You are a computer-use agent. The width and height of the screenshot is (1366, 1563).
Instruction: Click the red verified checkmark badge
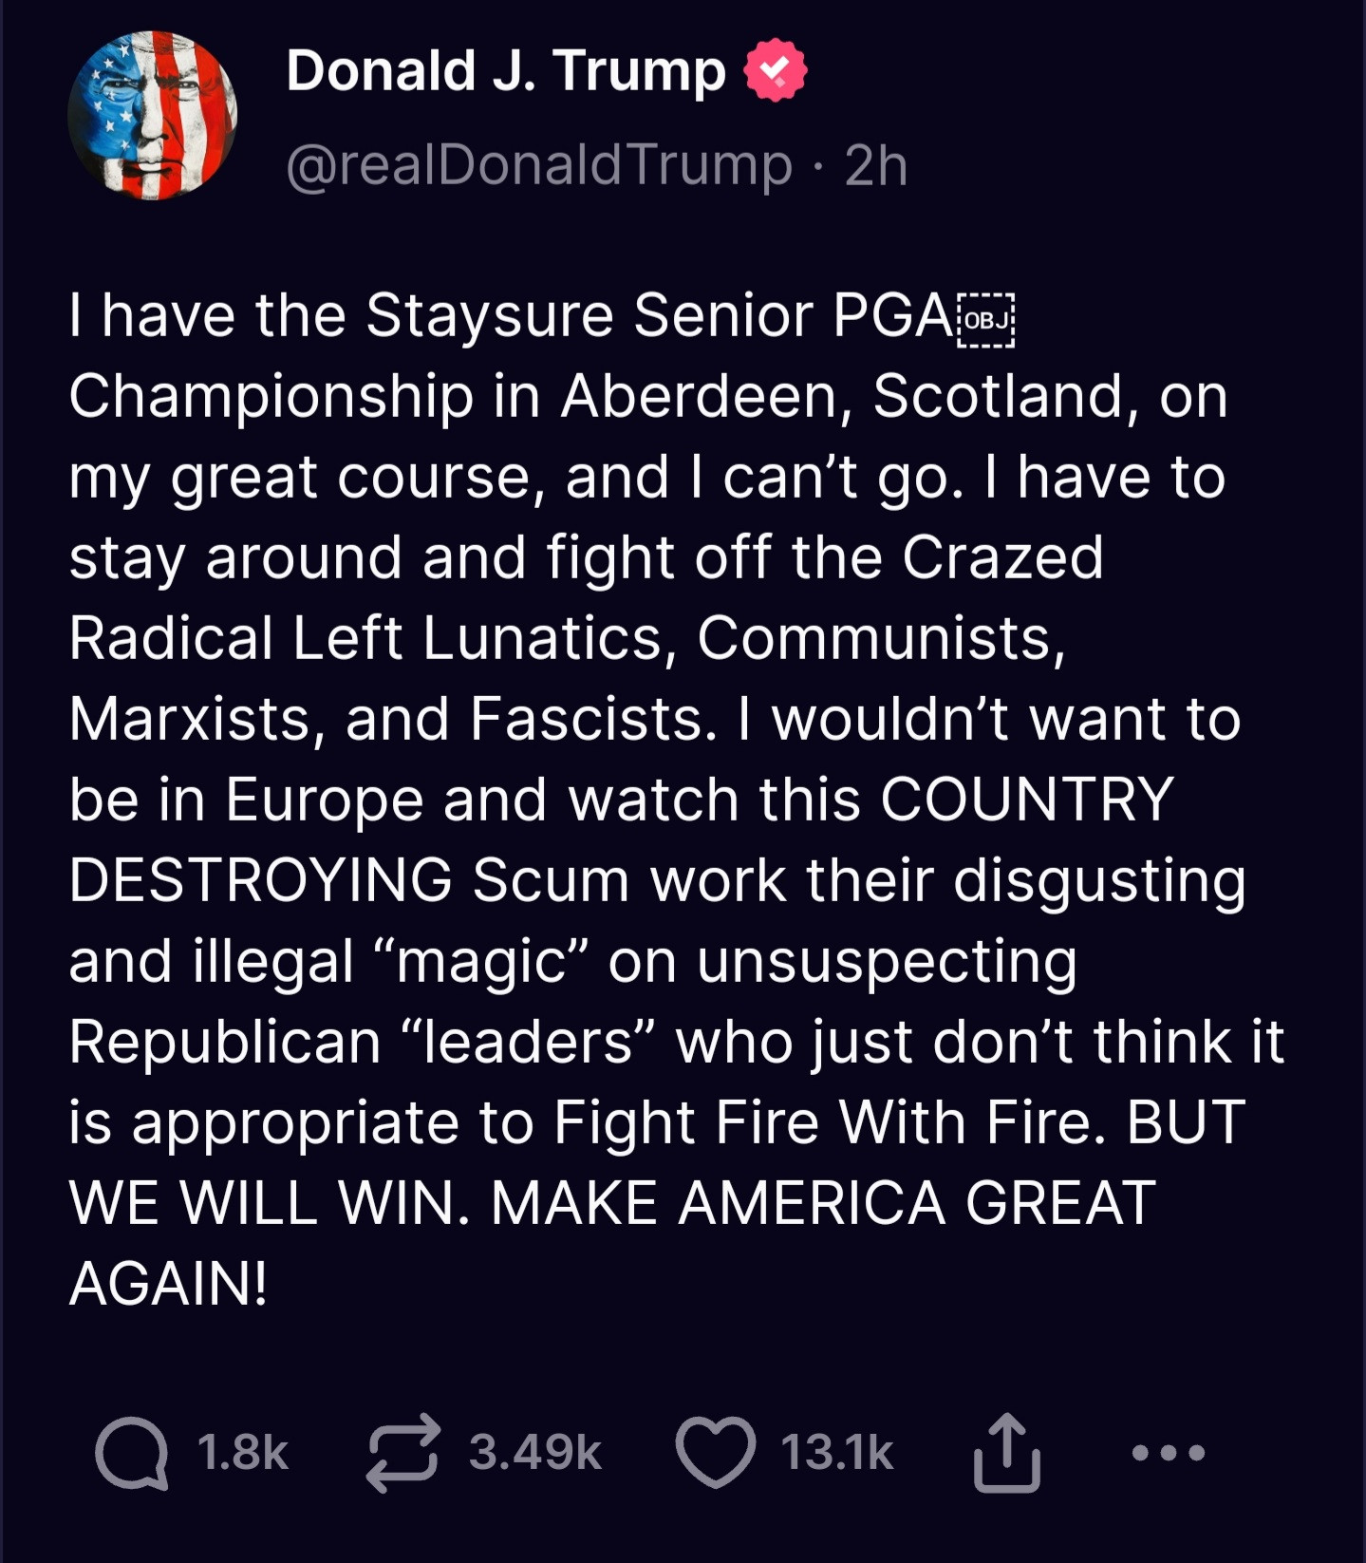click(x=776, y=70)
